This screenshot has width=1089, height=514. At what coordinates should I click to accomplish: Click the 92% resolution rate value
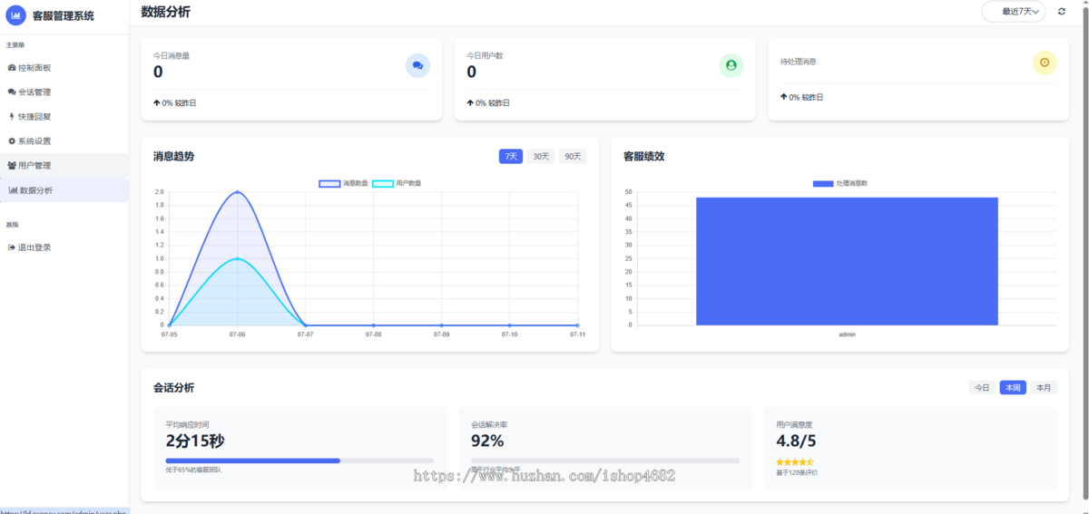click(x=487, y=441)
